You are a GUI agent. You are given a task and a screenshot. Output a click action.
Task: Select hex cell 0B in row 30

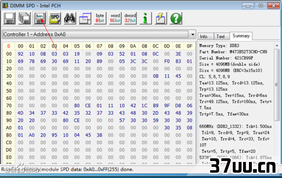[x=156, y=76]
